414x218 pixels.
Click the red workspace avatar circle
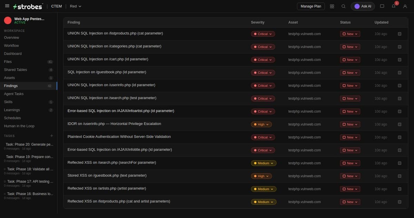pos(8,20)
